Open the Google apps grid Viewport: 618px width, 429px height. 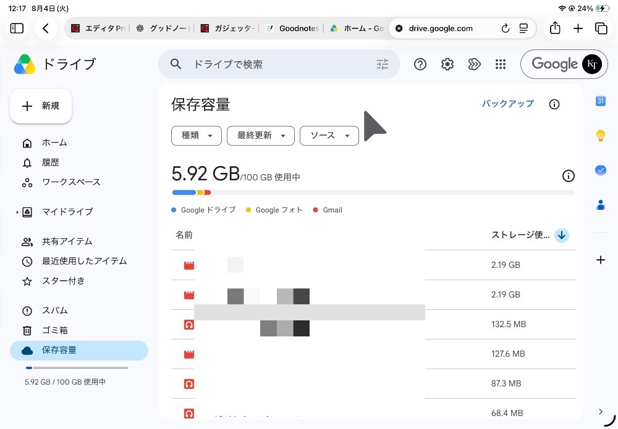coord(501,64)
